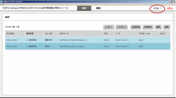Click node-0,node-1 in the 構築可能 row
Viewport: 176px width, 98px height.
pyautogui.click(x=122, y=40)
